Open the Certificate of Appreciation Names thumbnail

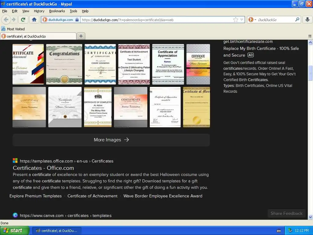click(168, 64)
